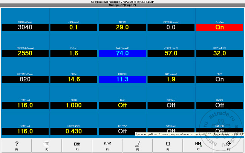245x153 pixels.
Task: Select the JSPEED value 0.0
Action: [x=171, y=28]
